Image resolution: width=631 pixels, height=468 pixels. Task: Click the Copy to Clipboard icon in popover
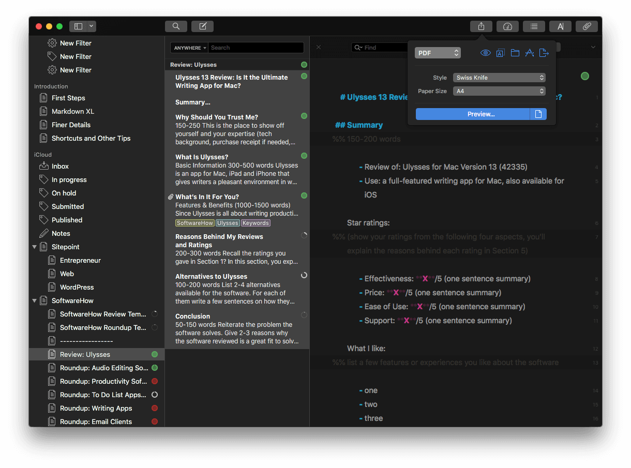pyautogui.click(x=500, y=53)
